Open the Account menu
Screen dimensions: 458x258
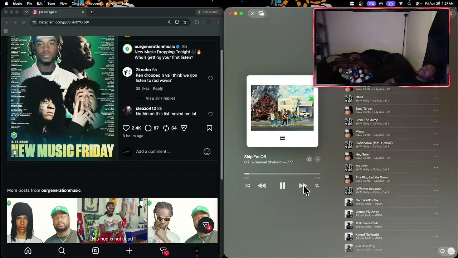pos(95,4)
